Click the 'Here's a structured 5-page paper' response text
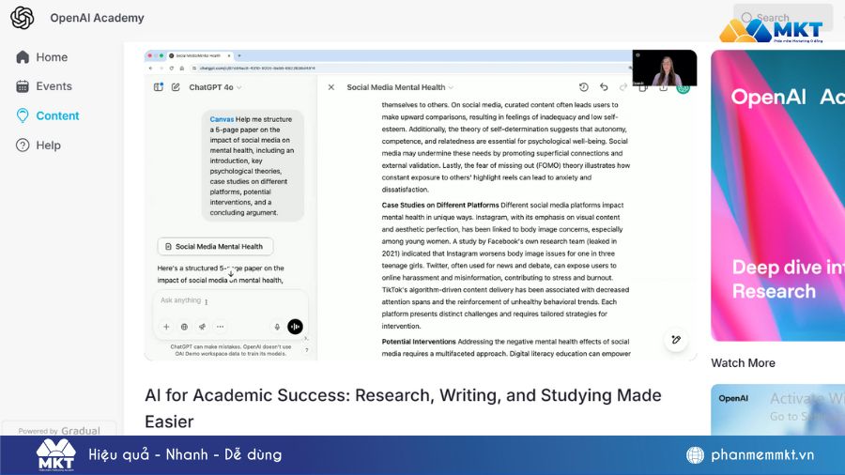The image size is (845, 475). tap(221, 274)
